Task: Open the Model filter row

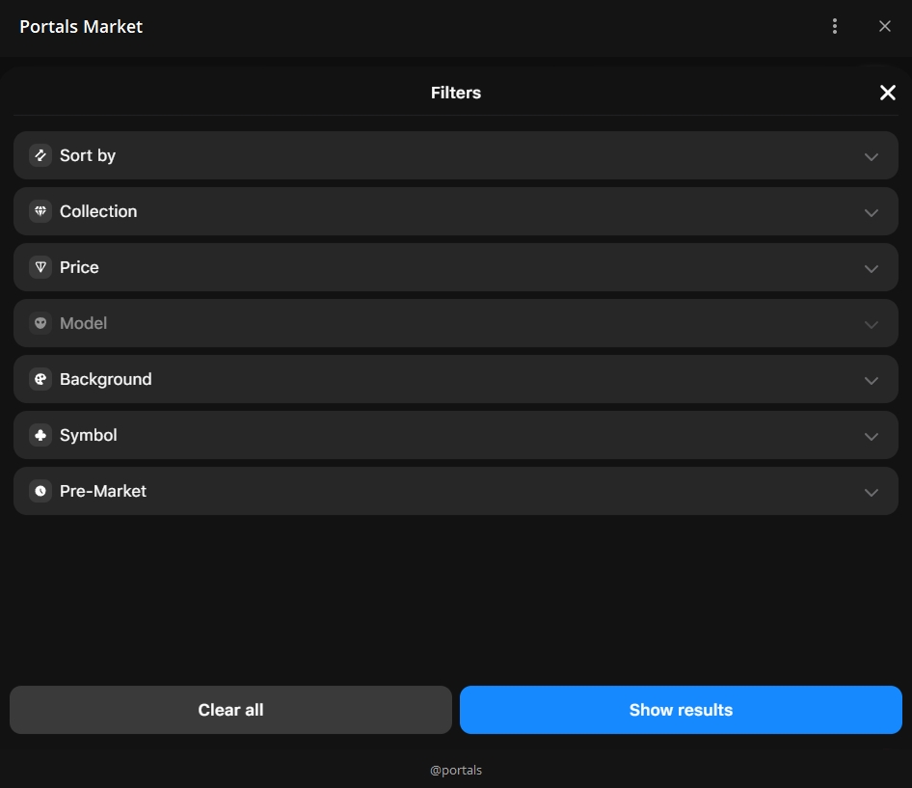Action: [x=455, y=323]
